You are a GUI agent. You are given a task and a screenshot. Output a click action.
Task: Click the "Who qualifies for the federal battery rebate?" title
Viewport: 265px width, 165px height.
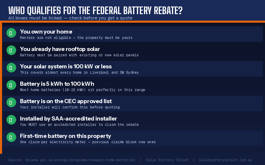coord(95,10)
